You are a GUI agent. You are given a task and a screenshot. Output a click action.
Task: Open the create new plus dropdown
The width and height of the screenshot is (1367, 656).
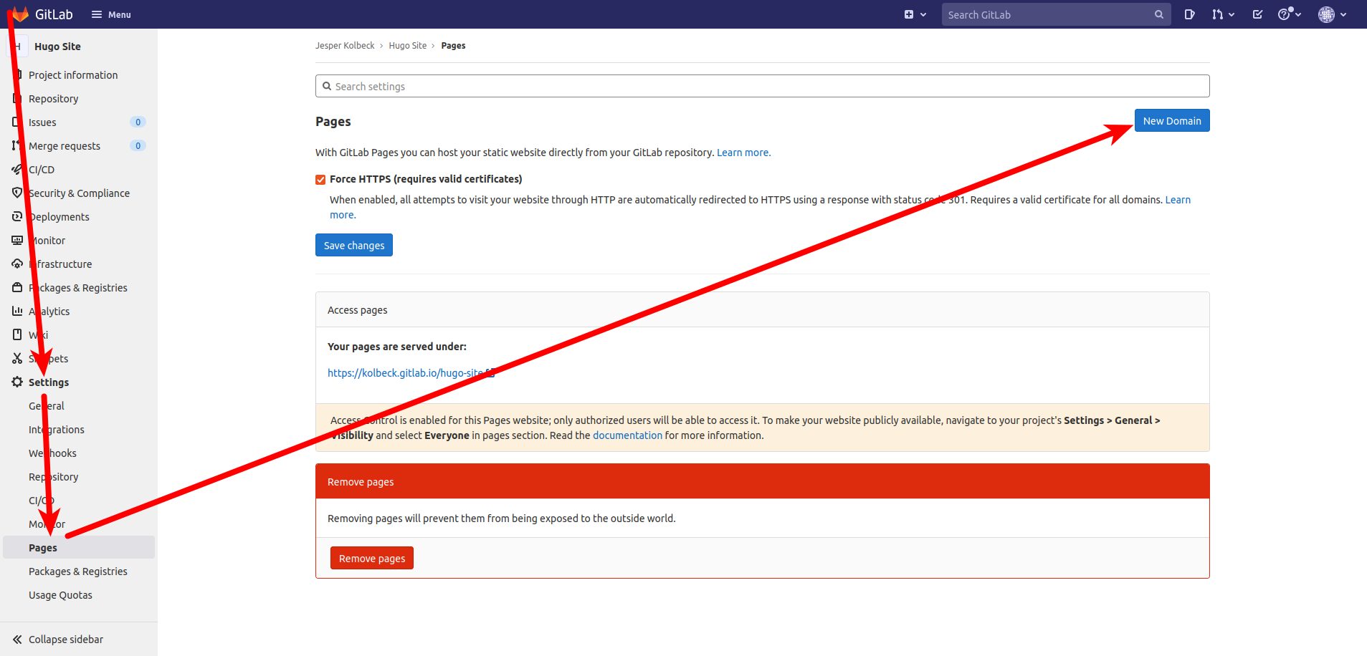(915, 14)
